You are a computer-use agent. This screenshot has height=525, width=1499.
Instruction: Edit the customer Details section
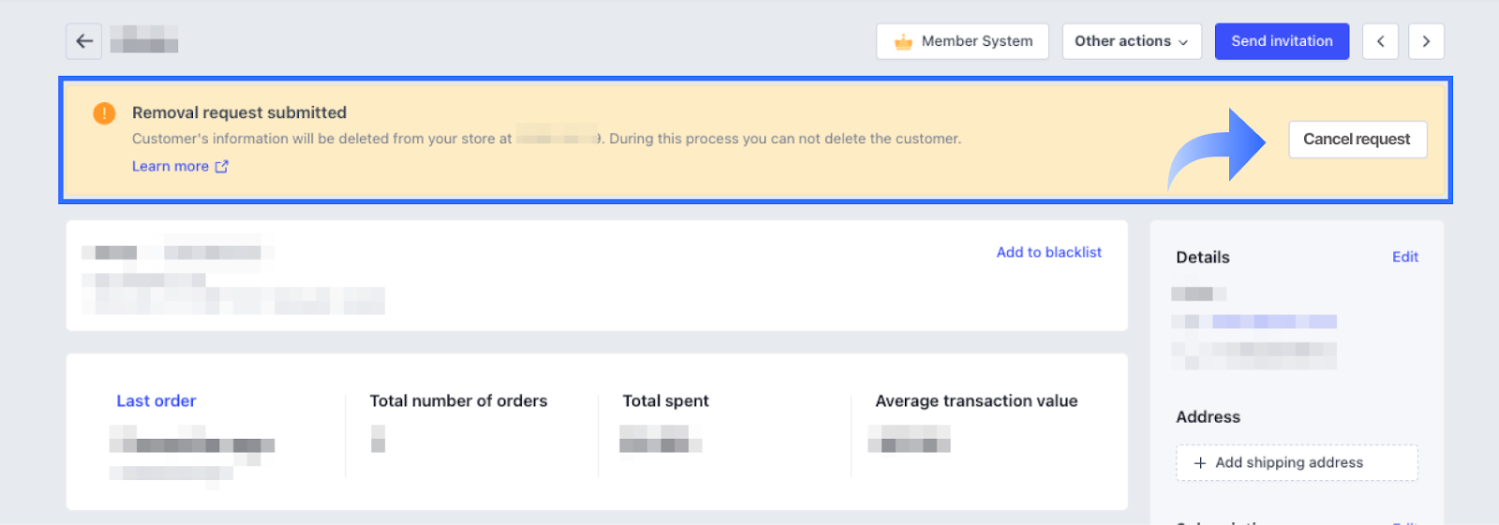(1404, 257)
